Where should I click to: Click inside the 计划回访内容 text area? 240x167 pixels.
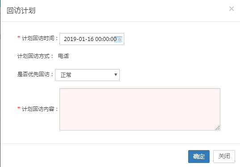click(x=140, y=109)
